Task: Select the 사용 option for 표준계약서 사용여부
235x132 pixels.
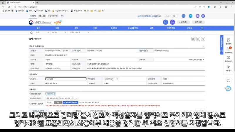Action: [58, 102]
